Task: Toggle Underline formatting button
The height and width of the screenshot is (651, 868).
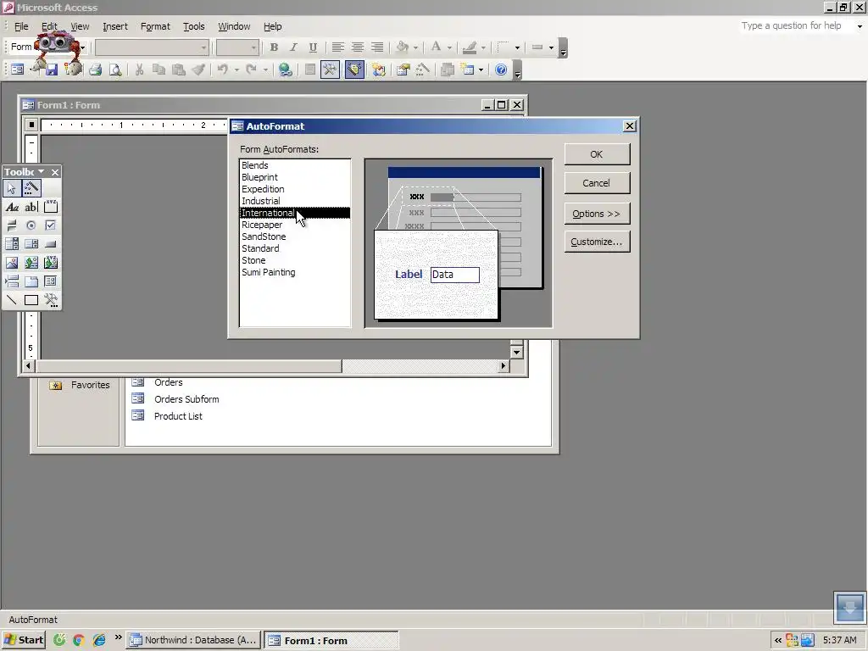Action: (x=313, y=47)
